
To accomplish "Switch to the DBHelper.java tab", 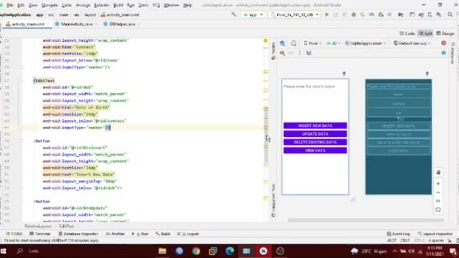I will [x=122, y=24].
